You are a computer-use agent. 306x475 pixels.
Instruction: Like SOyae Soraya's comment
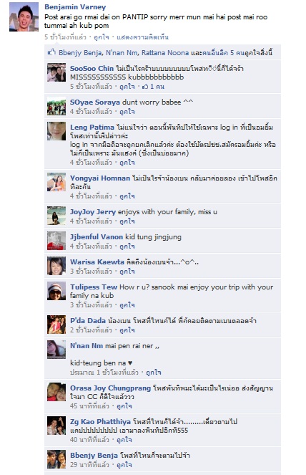tap(127, 112)
